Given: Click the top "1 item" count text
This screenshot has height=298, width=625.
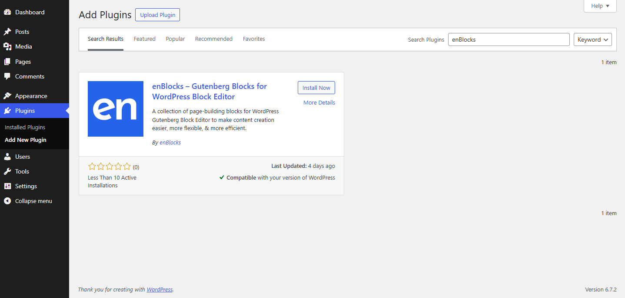Looking at the screenshot, I should [x=609, y=62].
